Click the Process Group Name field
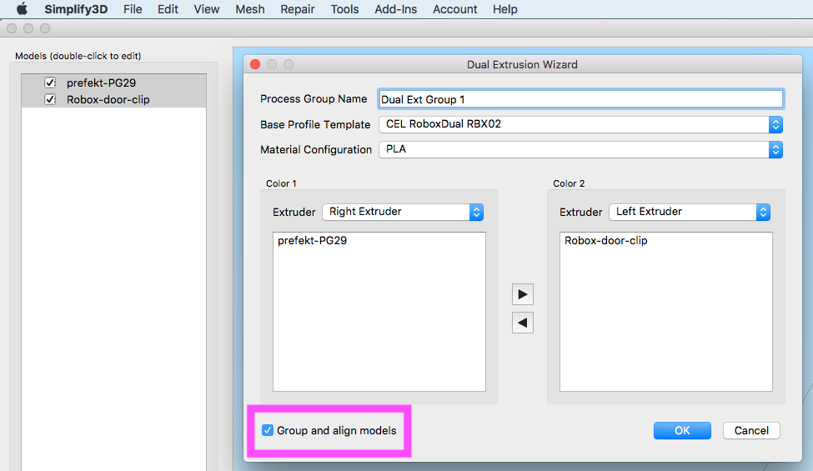This screenshot has width=813, height=471. (580, 99)
